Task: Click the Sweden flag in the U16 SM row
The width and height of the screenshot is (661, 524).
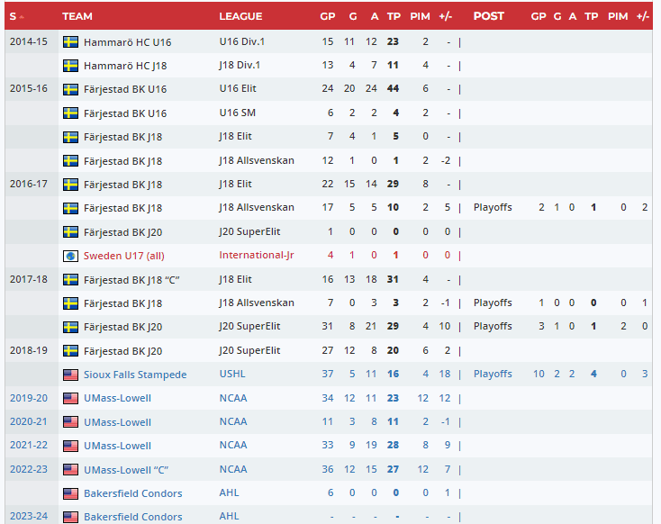Action: 70,113
